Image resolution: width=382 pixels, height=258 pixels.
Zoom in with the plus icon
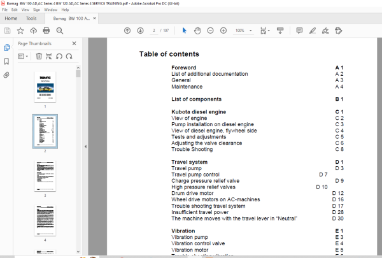(223, 31)
